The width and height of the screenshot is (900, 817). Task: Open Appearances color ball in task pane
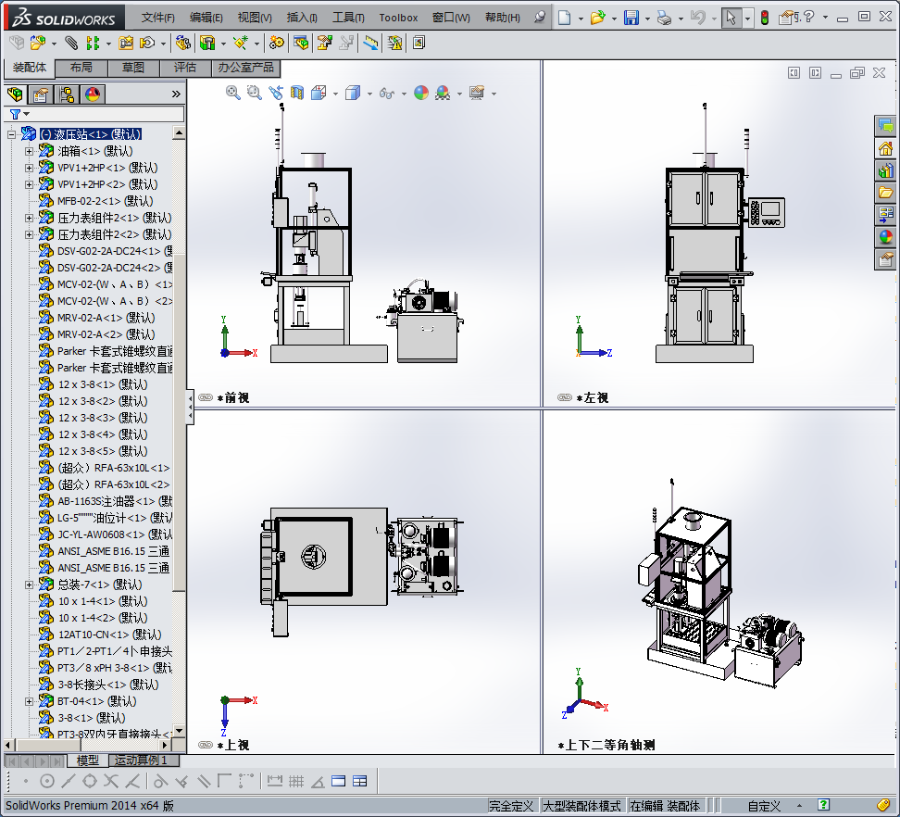886,236
